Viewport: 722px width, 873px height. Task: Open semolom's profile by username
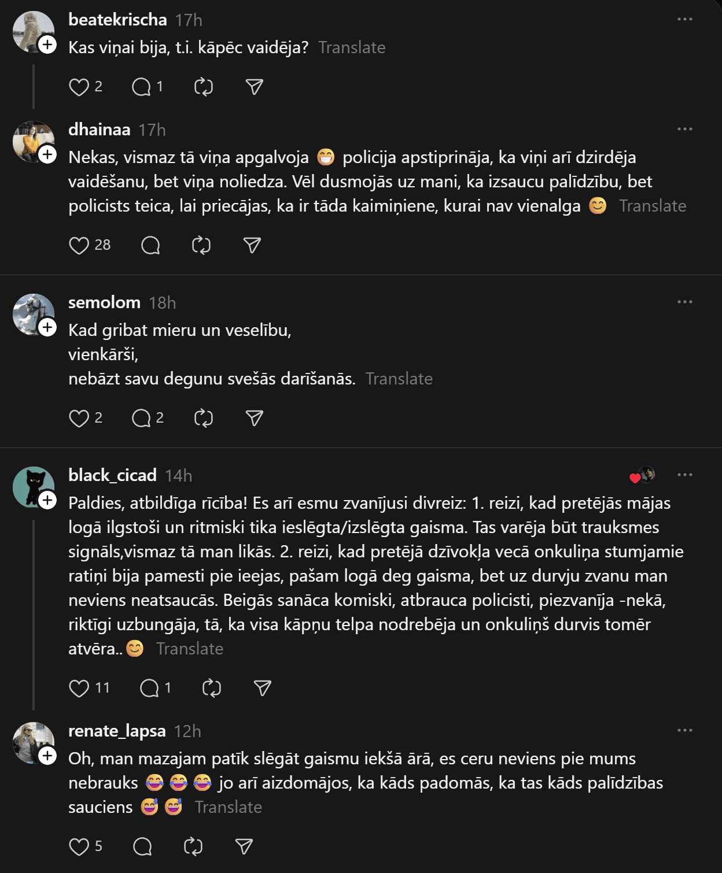point(104,302)
